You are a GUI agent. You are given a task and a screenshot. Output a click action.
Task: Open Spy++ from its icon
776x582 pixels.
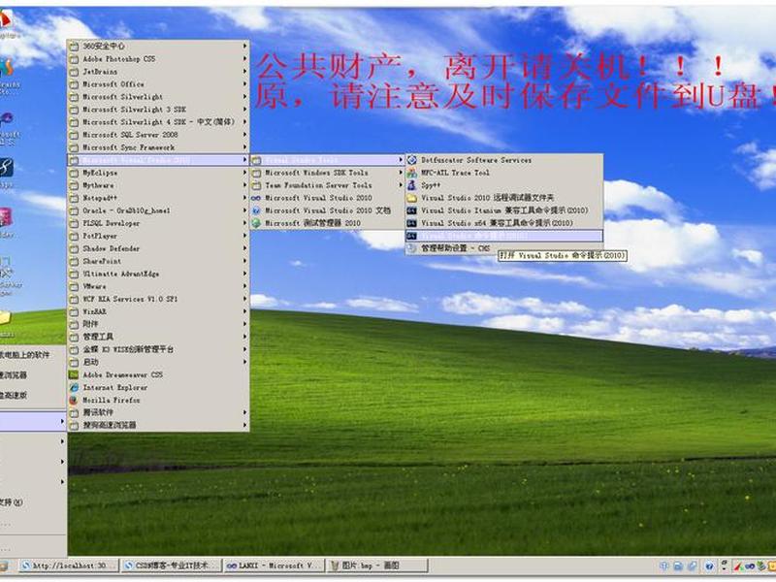coord(411,185)
